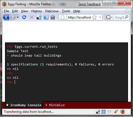The width and height of the screenshot is (133, 117).
Task: Click the blue snowflake status bar icon
Action: (104, 112)
